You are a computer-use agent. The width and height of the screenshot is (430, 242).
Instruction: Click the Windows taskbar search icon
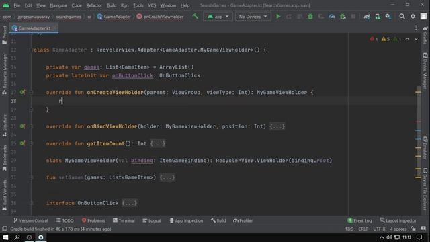click(x=17, y=237)
